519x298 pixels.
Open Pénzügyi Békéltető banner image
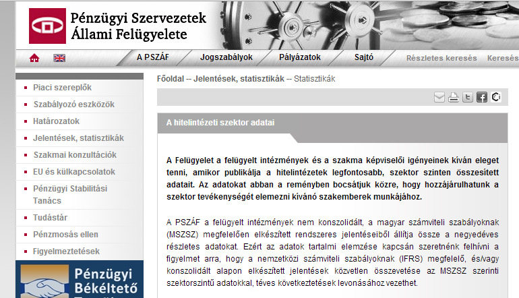(80, 279)
